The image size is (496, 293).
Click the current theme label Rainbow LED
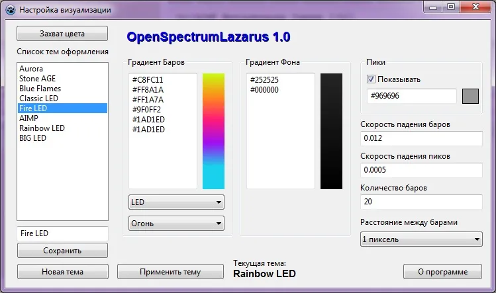pos(264,274)
